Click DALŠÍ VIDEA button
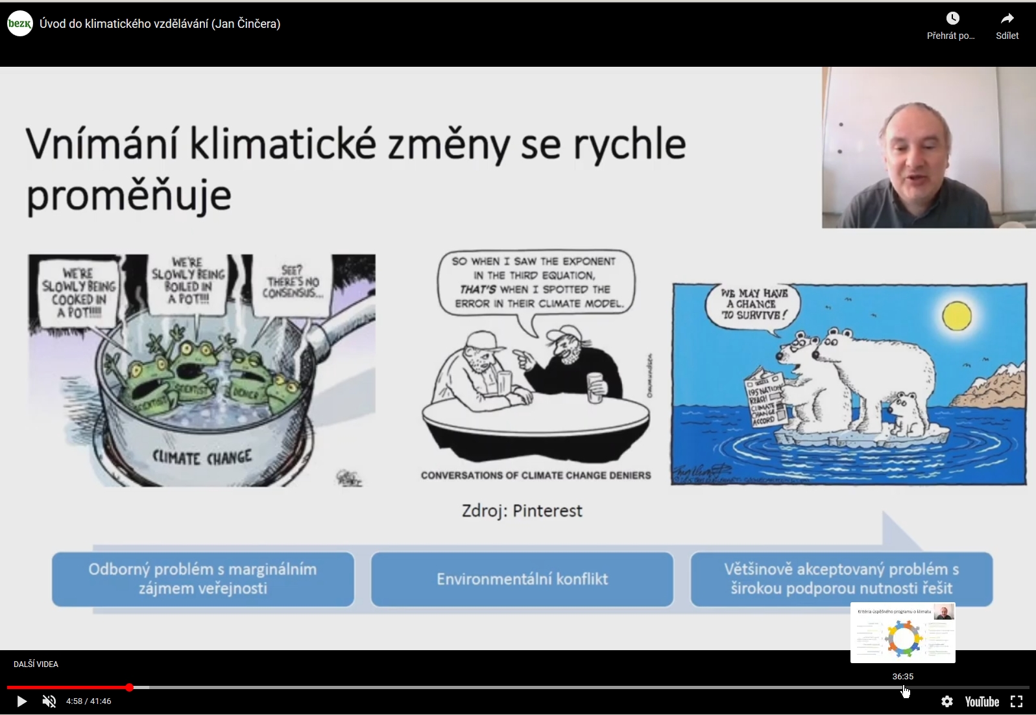The width and height of the screenshot is (1036, 715). 36,664
